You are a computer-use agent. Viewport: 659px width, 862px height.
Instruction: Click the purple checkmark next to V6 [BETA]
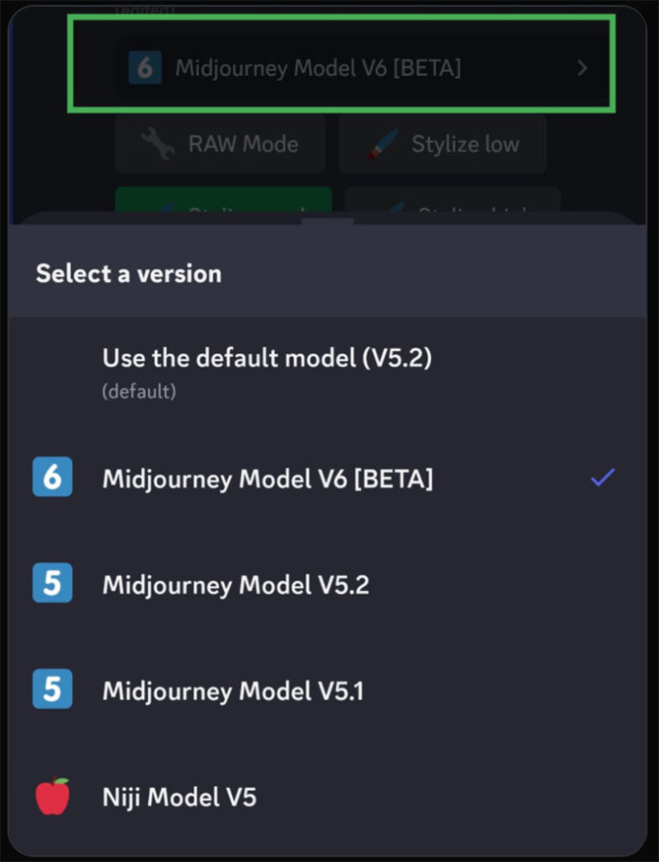[603, 477]
